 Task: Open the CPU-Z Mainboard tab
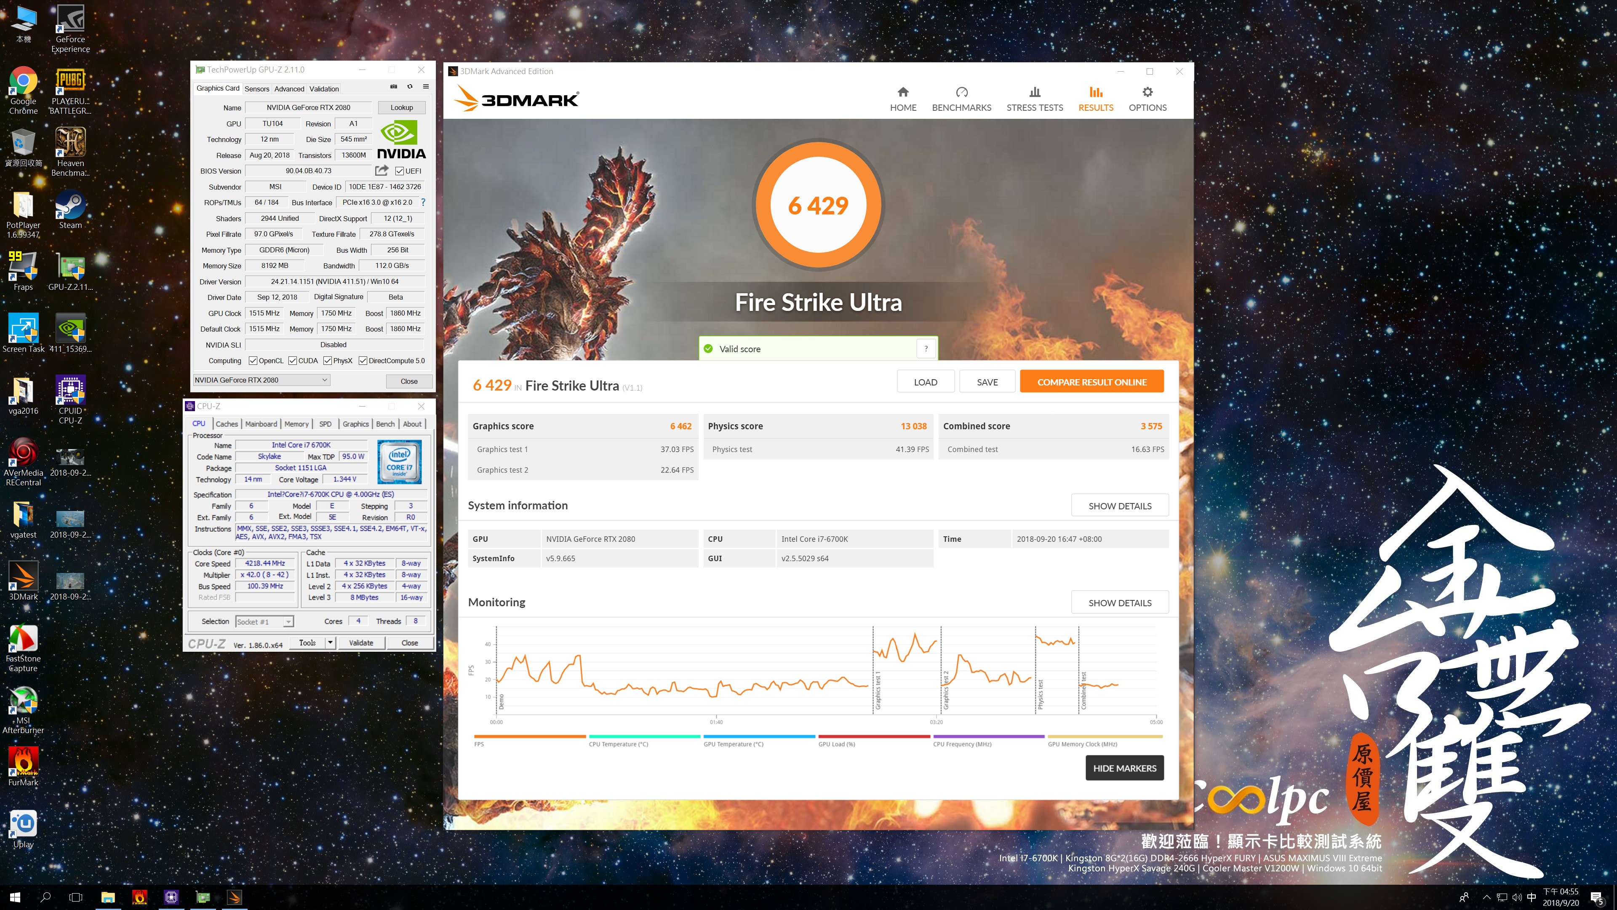(x=261, y=424)
